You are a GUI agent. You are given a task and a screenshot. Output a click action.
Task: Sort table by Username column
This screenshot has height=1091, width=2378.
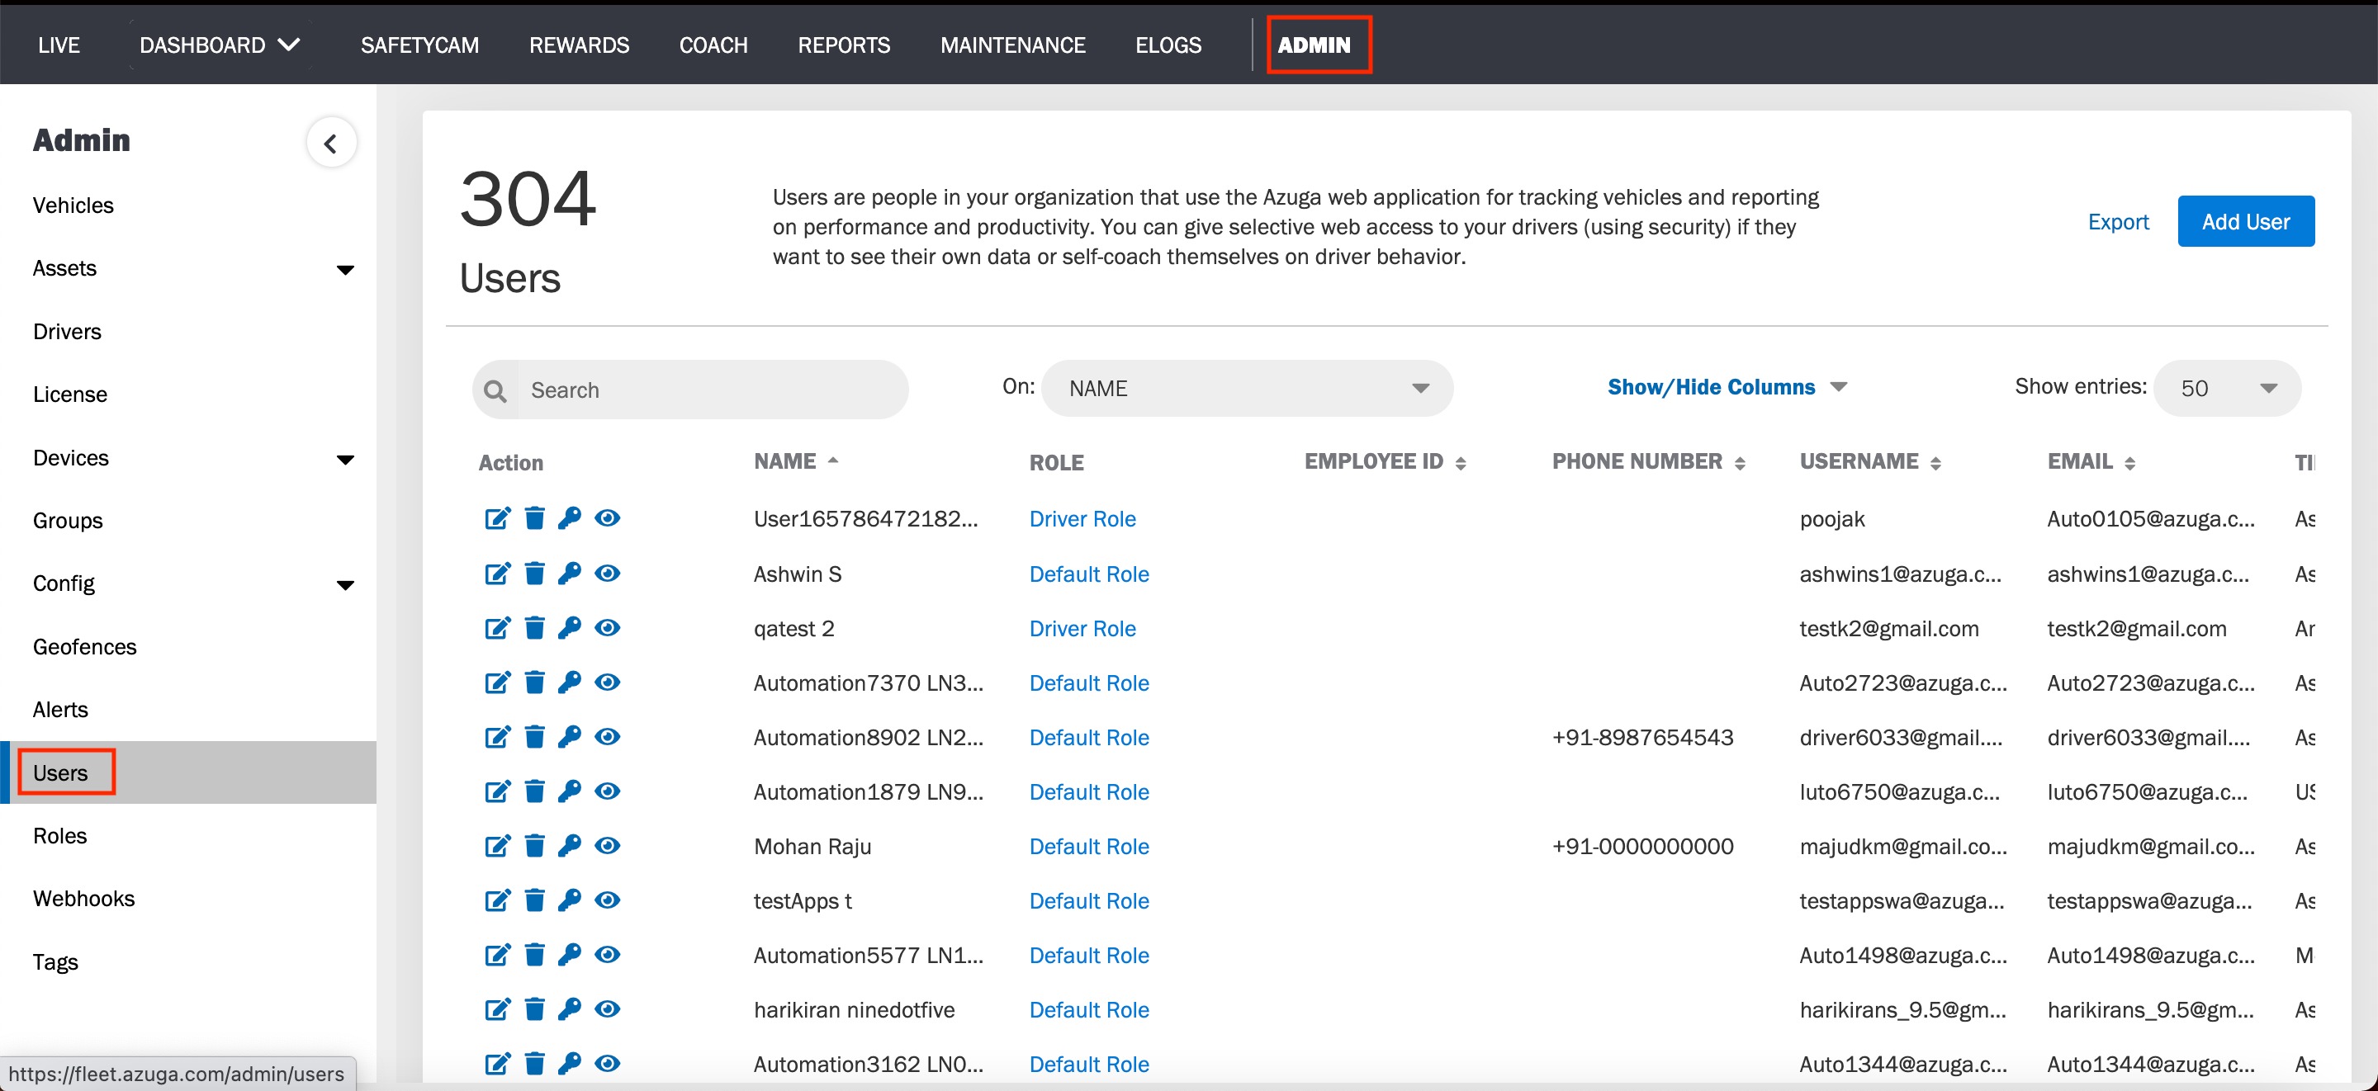tap(1870, 461)
